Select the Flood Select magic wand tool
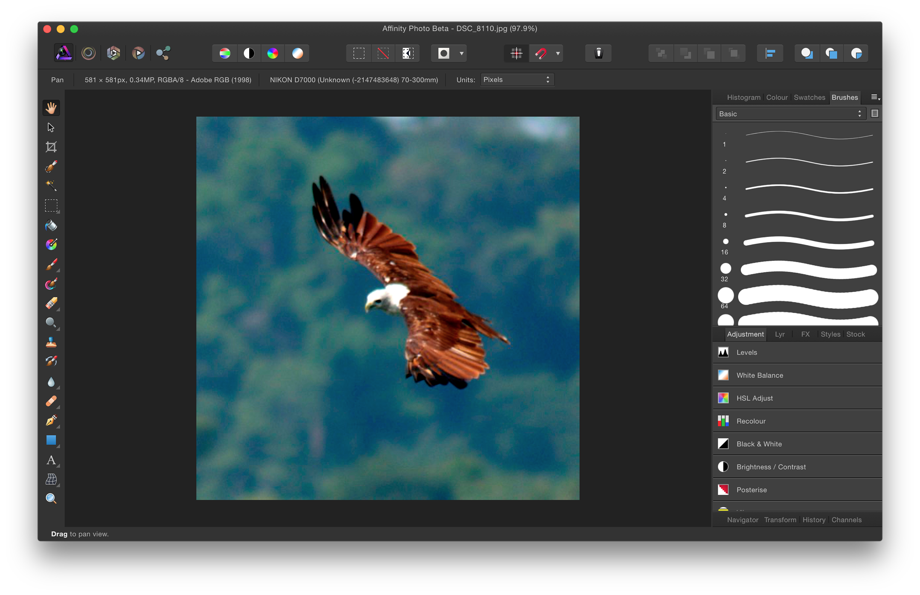The height and width of the screenshot is (595, 920). (x=51, y=185)
